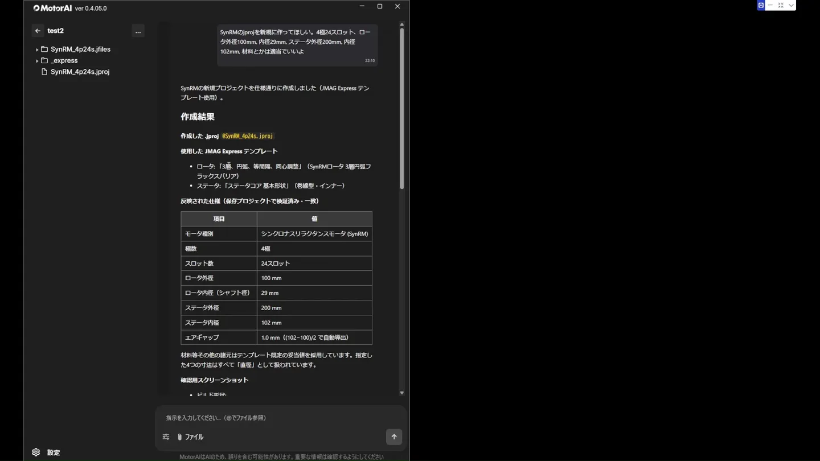The width and height of the screenshot is (820, 461).
Task: Select the スロット数 table cell
Action: [219, 264]
